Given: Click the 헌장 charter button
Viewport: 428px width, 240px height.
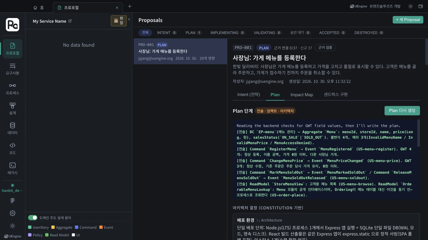Looking at the screenshot, I should click(119, 21).
